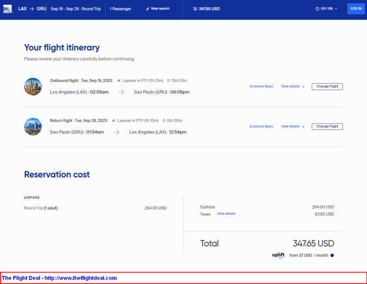Click Layover in PTY (1h 10m) text
367x284 pixels.
138,121
